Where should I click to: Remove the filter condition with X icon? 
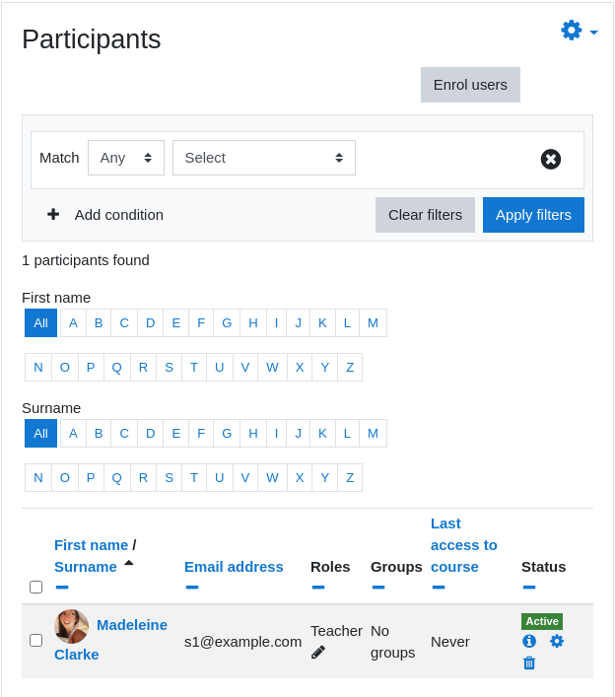(551, 159)
